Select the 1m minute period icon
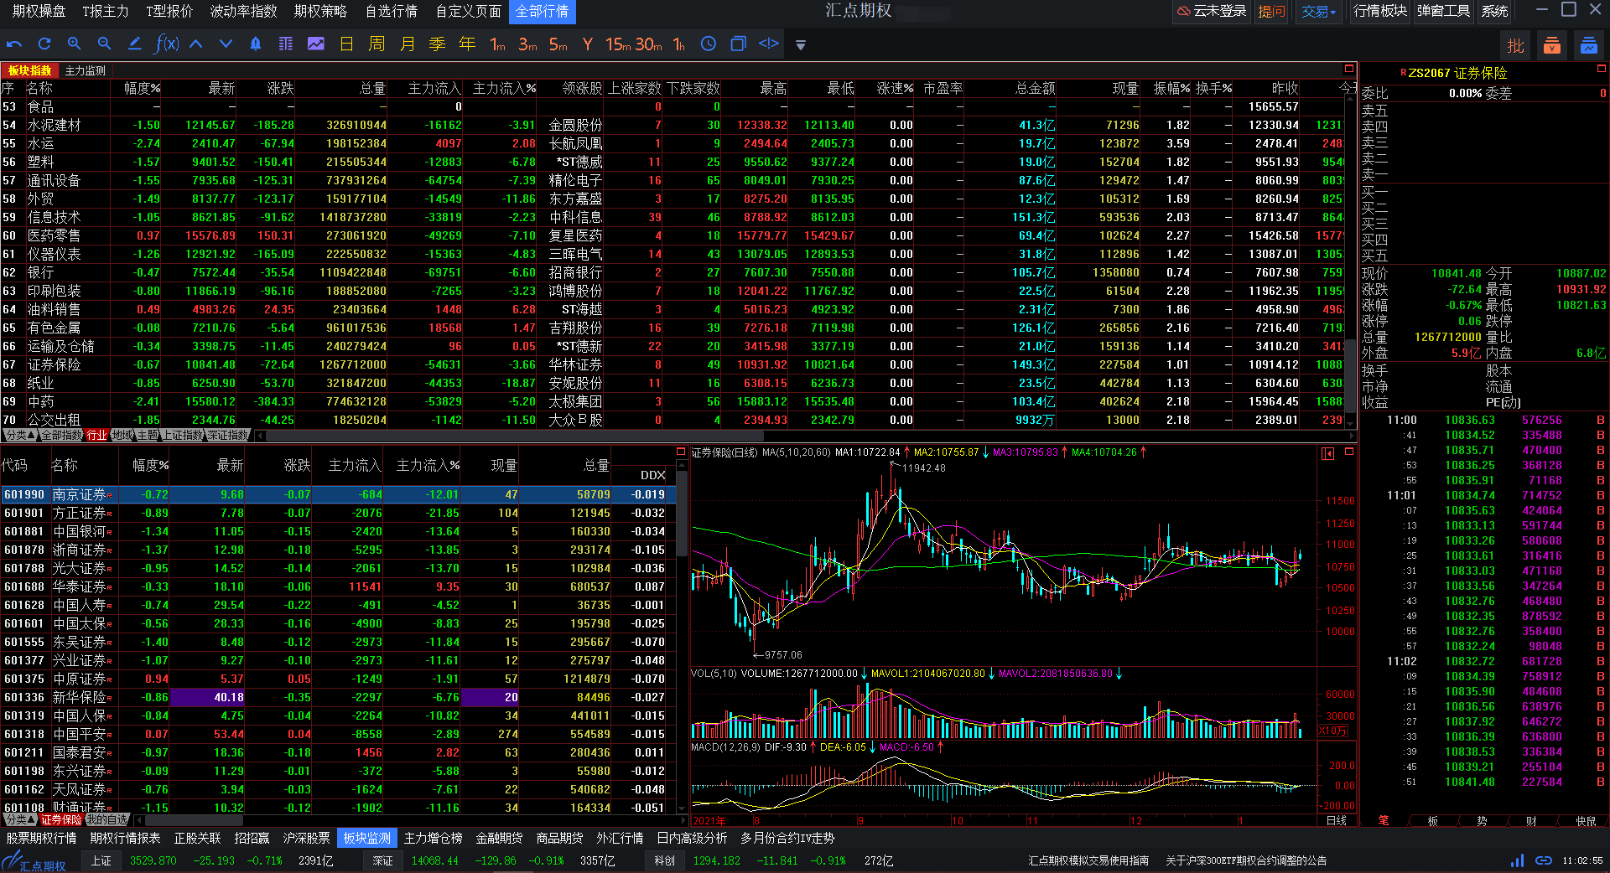 pyautogui.click(x=497, y=44)
